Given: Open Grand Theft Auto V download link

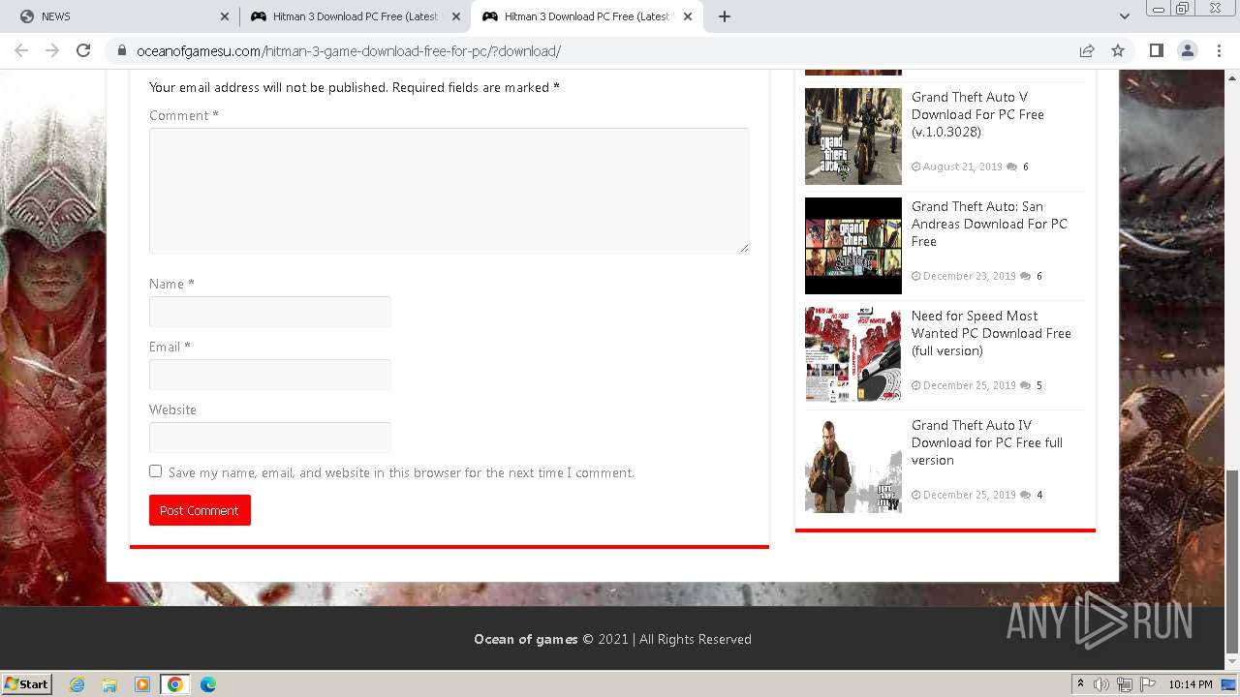Looking at the screenshot, I should [x=977, y=114].
